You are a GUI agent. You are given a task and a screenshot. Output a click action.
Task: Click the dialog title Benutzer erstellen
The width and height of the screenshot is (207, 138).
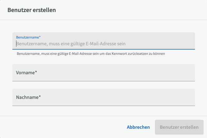pos(32,10)
